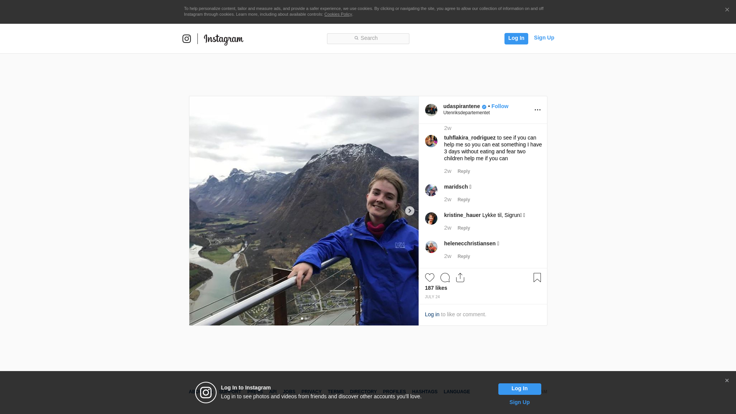Close the bottom login banner
The width and height of the screenshot is (736, 414).
point(727,381)
